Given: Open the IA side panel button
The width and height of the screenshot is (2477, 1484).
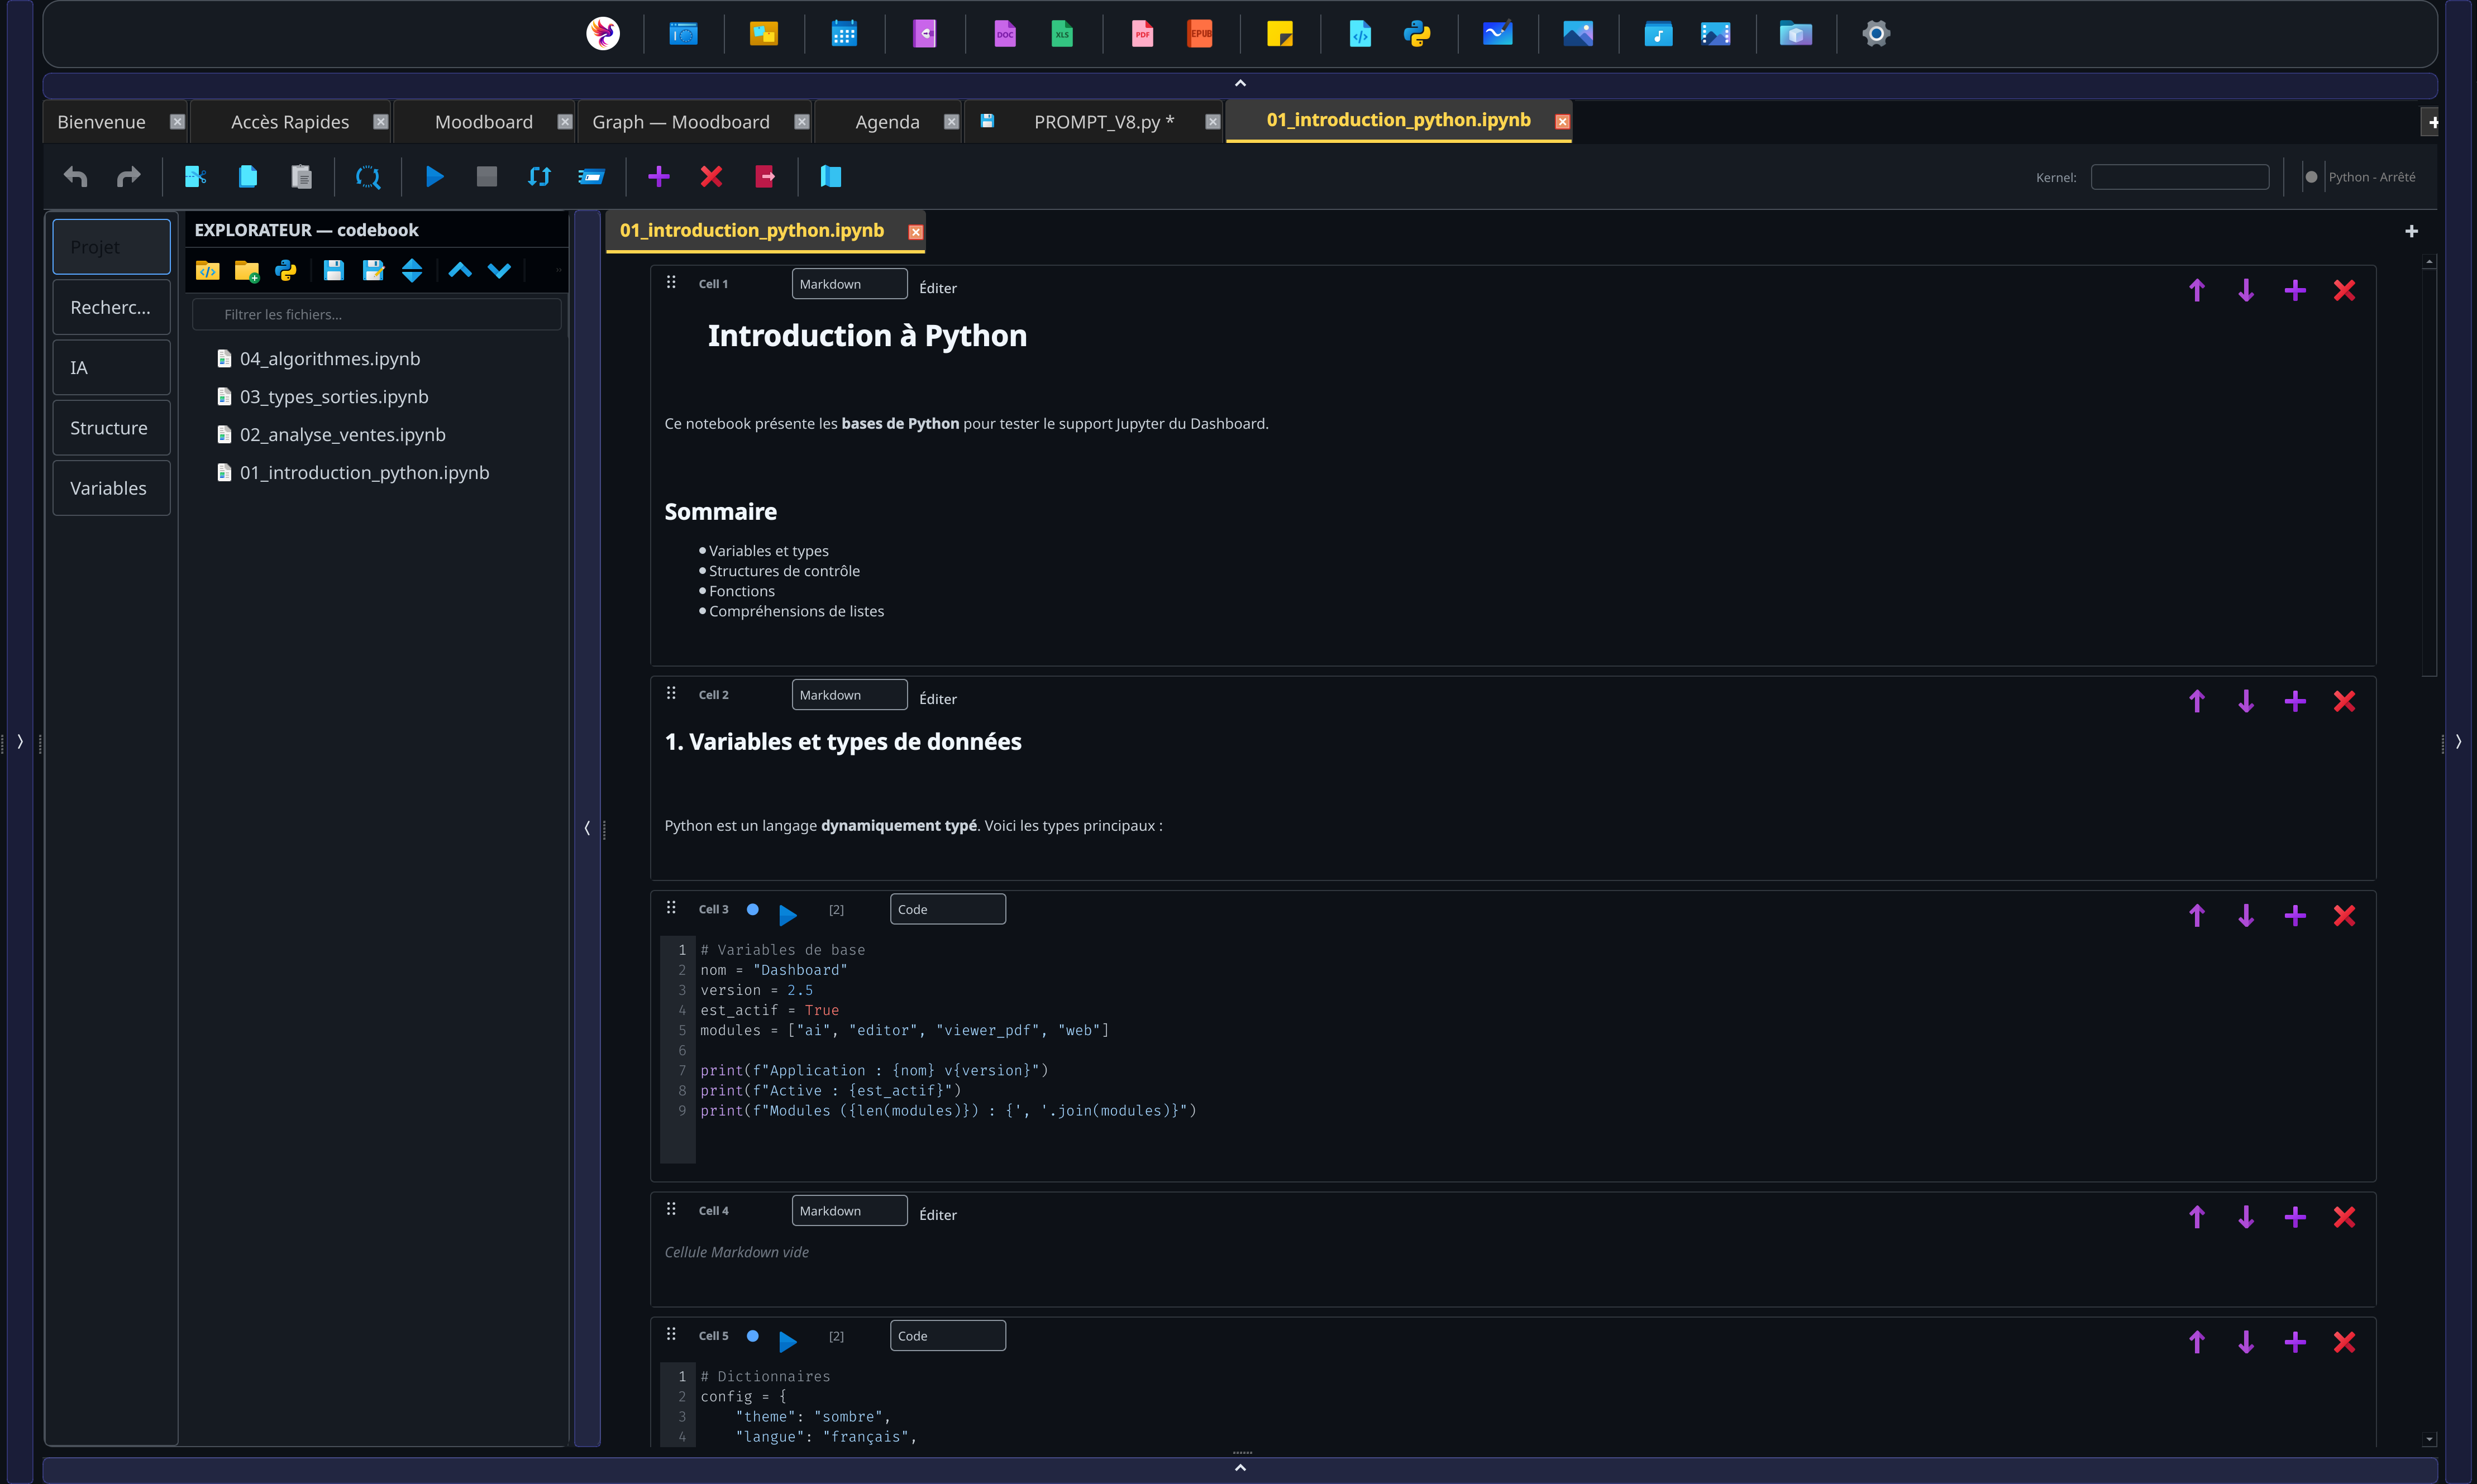Looking at the screenshot, I should [111, 368].
